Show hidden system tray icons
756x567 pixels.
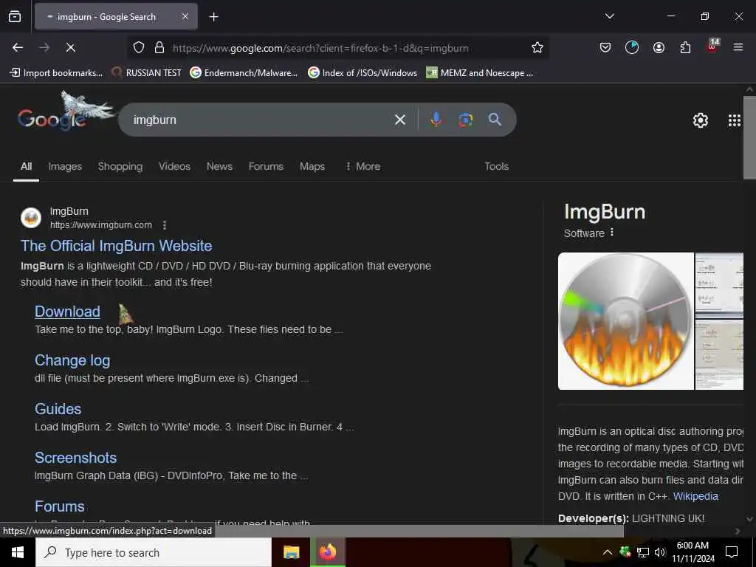pos(607,552)
